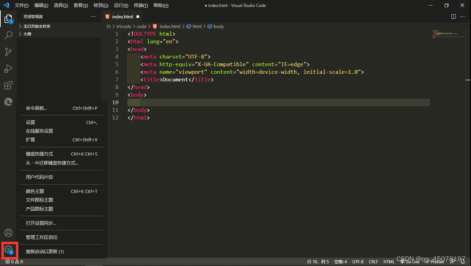Click Go Live in status bar
The width and height of the screenshot is (471, 266).
410,262
